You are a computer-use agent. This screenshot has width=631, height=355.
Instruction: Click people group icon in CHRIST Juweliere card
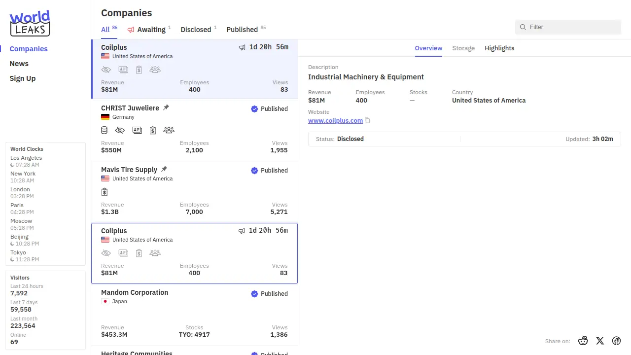[169, 130]
